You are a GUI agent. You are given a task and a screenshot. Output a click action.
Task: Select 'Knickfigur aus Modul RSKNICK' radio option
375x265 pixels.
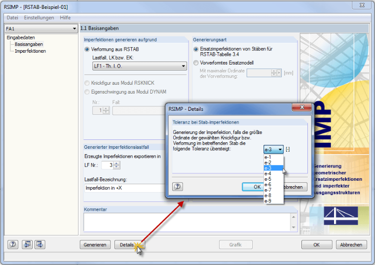(87, 83)
